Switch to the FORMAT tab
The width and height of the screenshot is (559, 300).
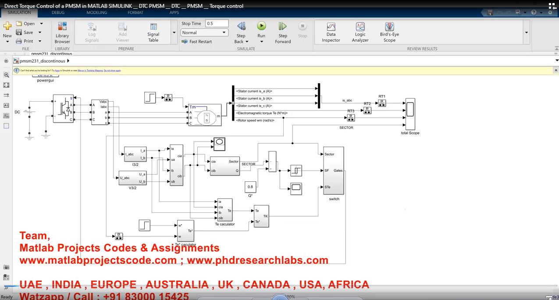(x=135, y=13)
